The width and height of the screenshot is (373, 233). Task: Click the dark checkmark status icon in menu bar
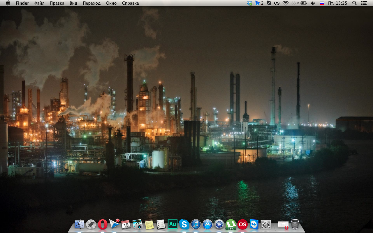(269, 3)
